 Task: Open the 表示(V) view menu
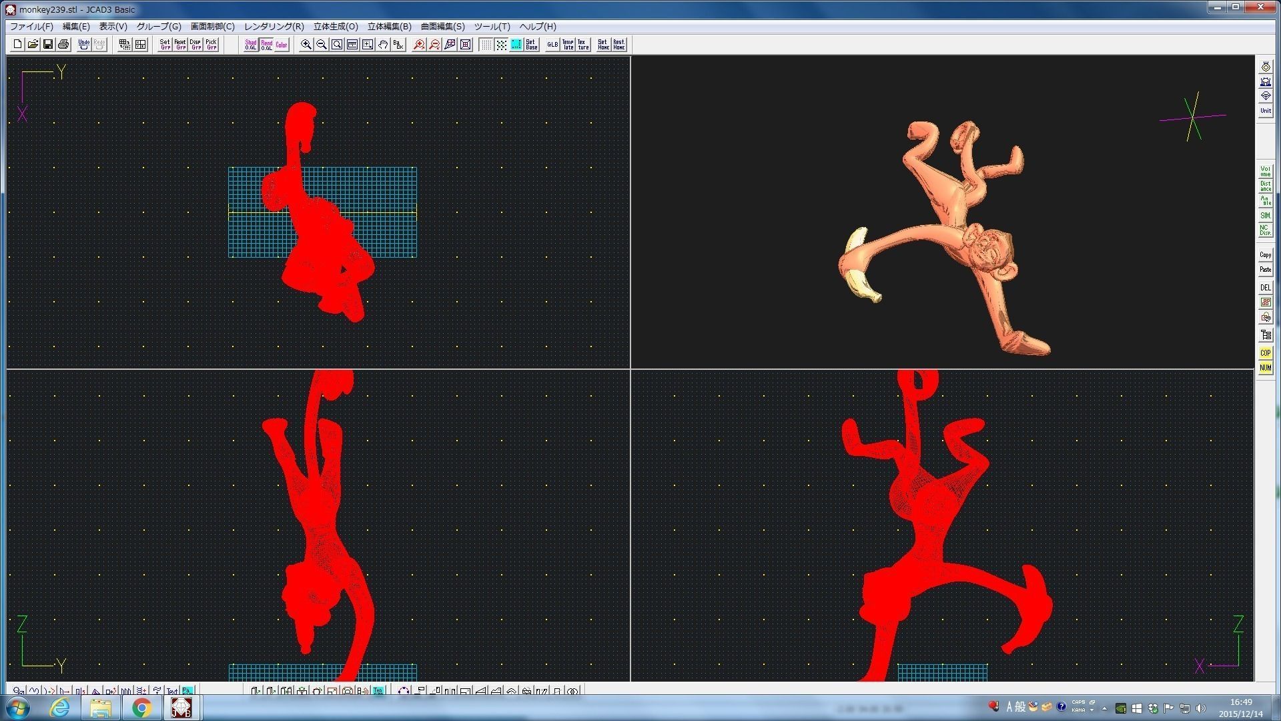[113, 27]
